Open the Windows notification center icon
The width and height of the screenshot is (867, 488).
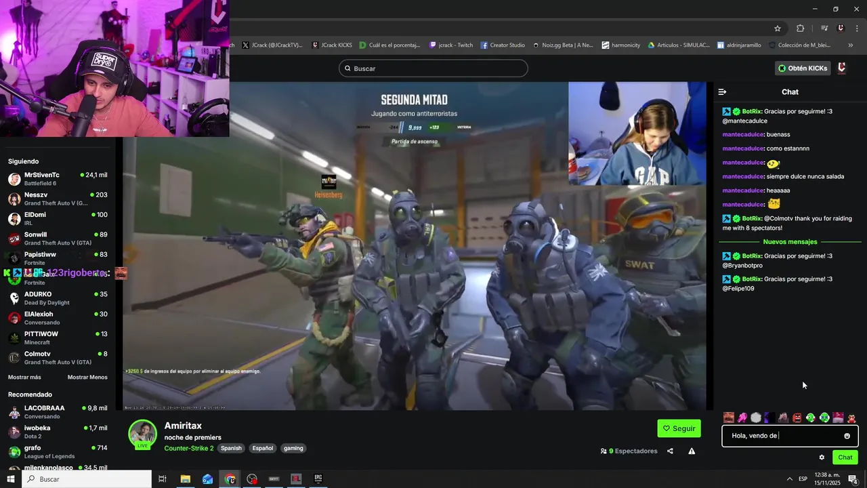pos(853,479)
